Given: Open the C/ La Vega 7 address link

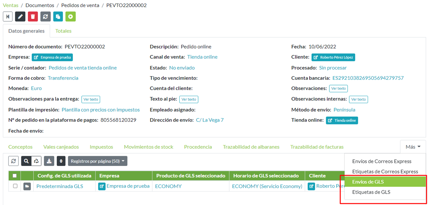Looking at the screenshot, I should [210, 120].
